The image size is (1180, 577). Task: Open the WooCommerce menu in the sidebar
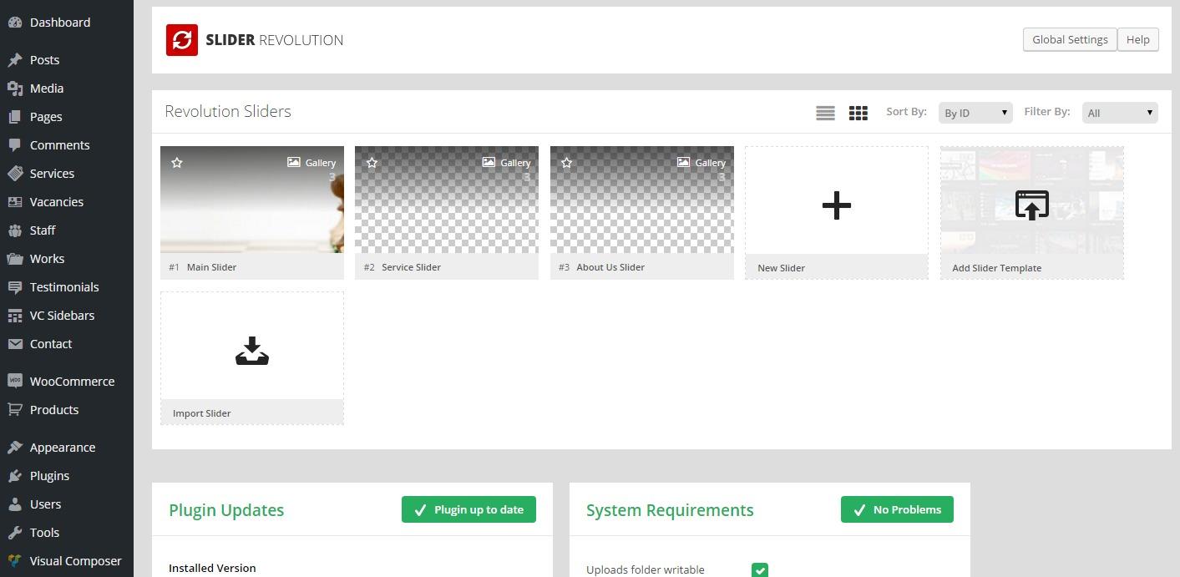(72, 381)
